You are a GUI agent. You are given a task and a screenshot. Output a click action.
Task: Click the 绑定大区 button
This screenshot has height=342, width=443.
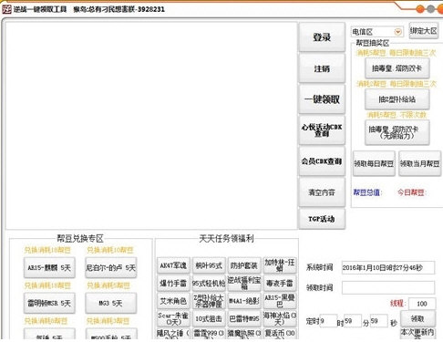click(x=424, y=31)
